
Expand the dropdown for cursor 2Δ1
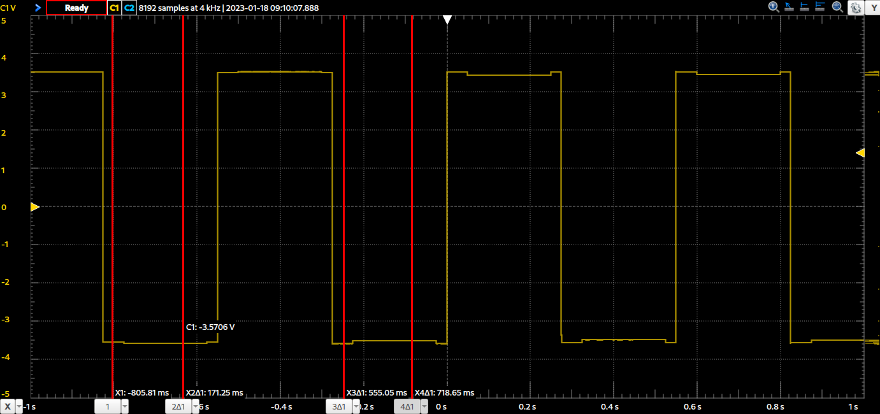click(x=194, y=407)
